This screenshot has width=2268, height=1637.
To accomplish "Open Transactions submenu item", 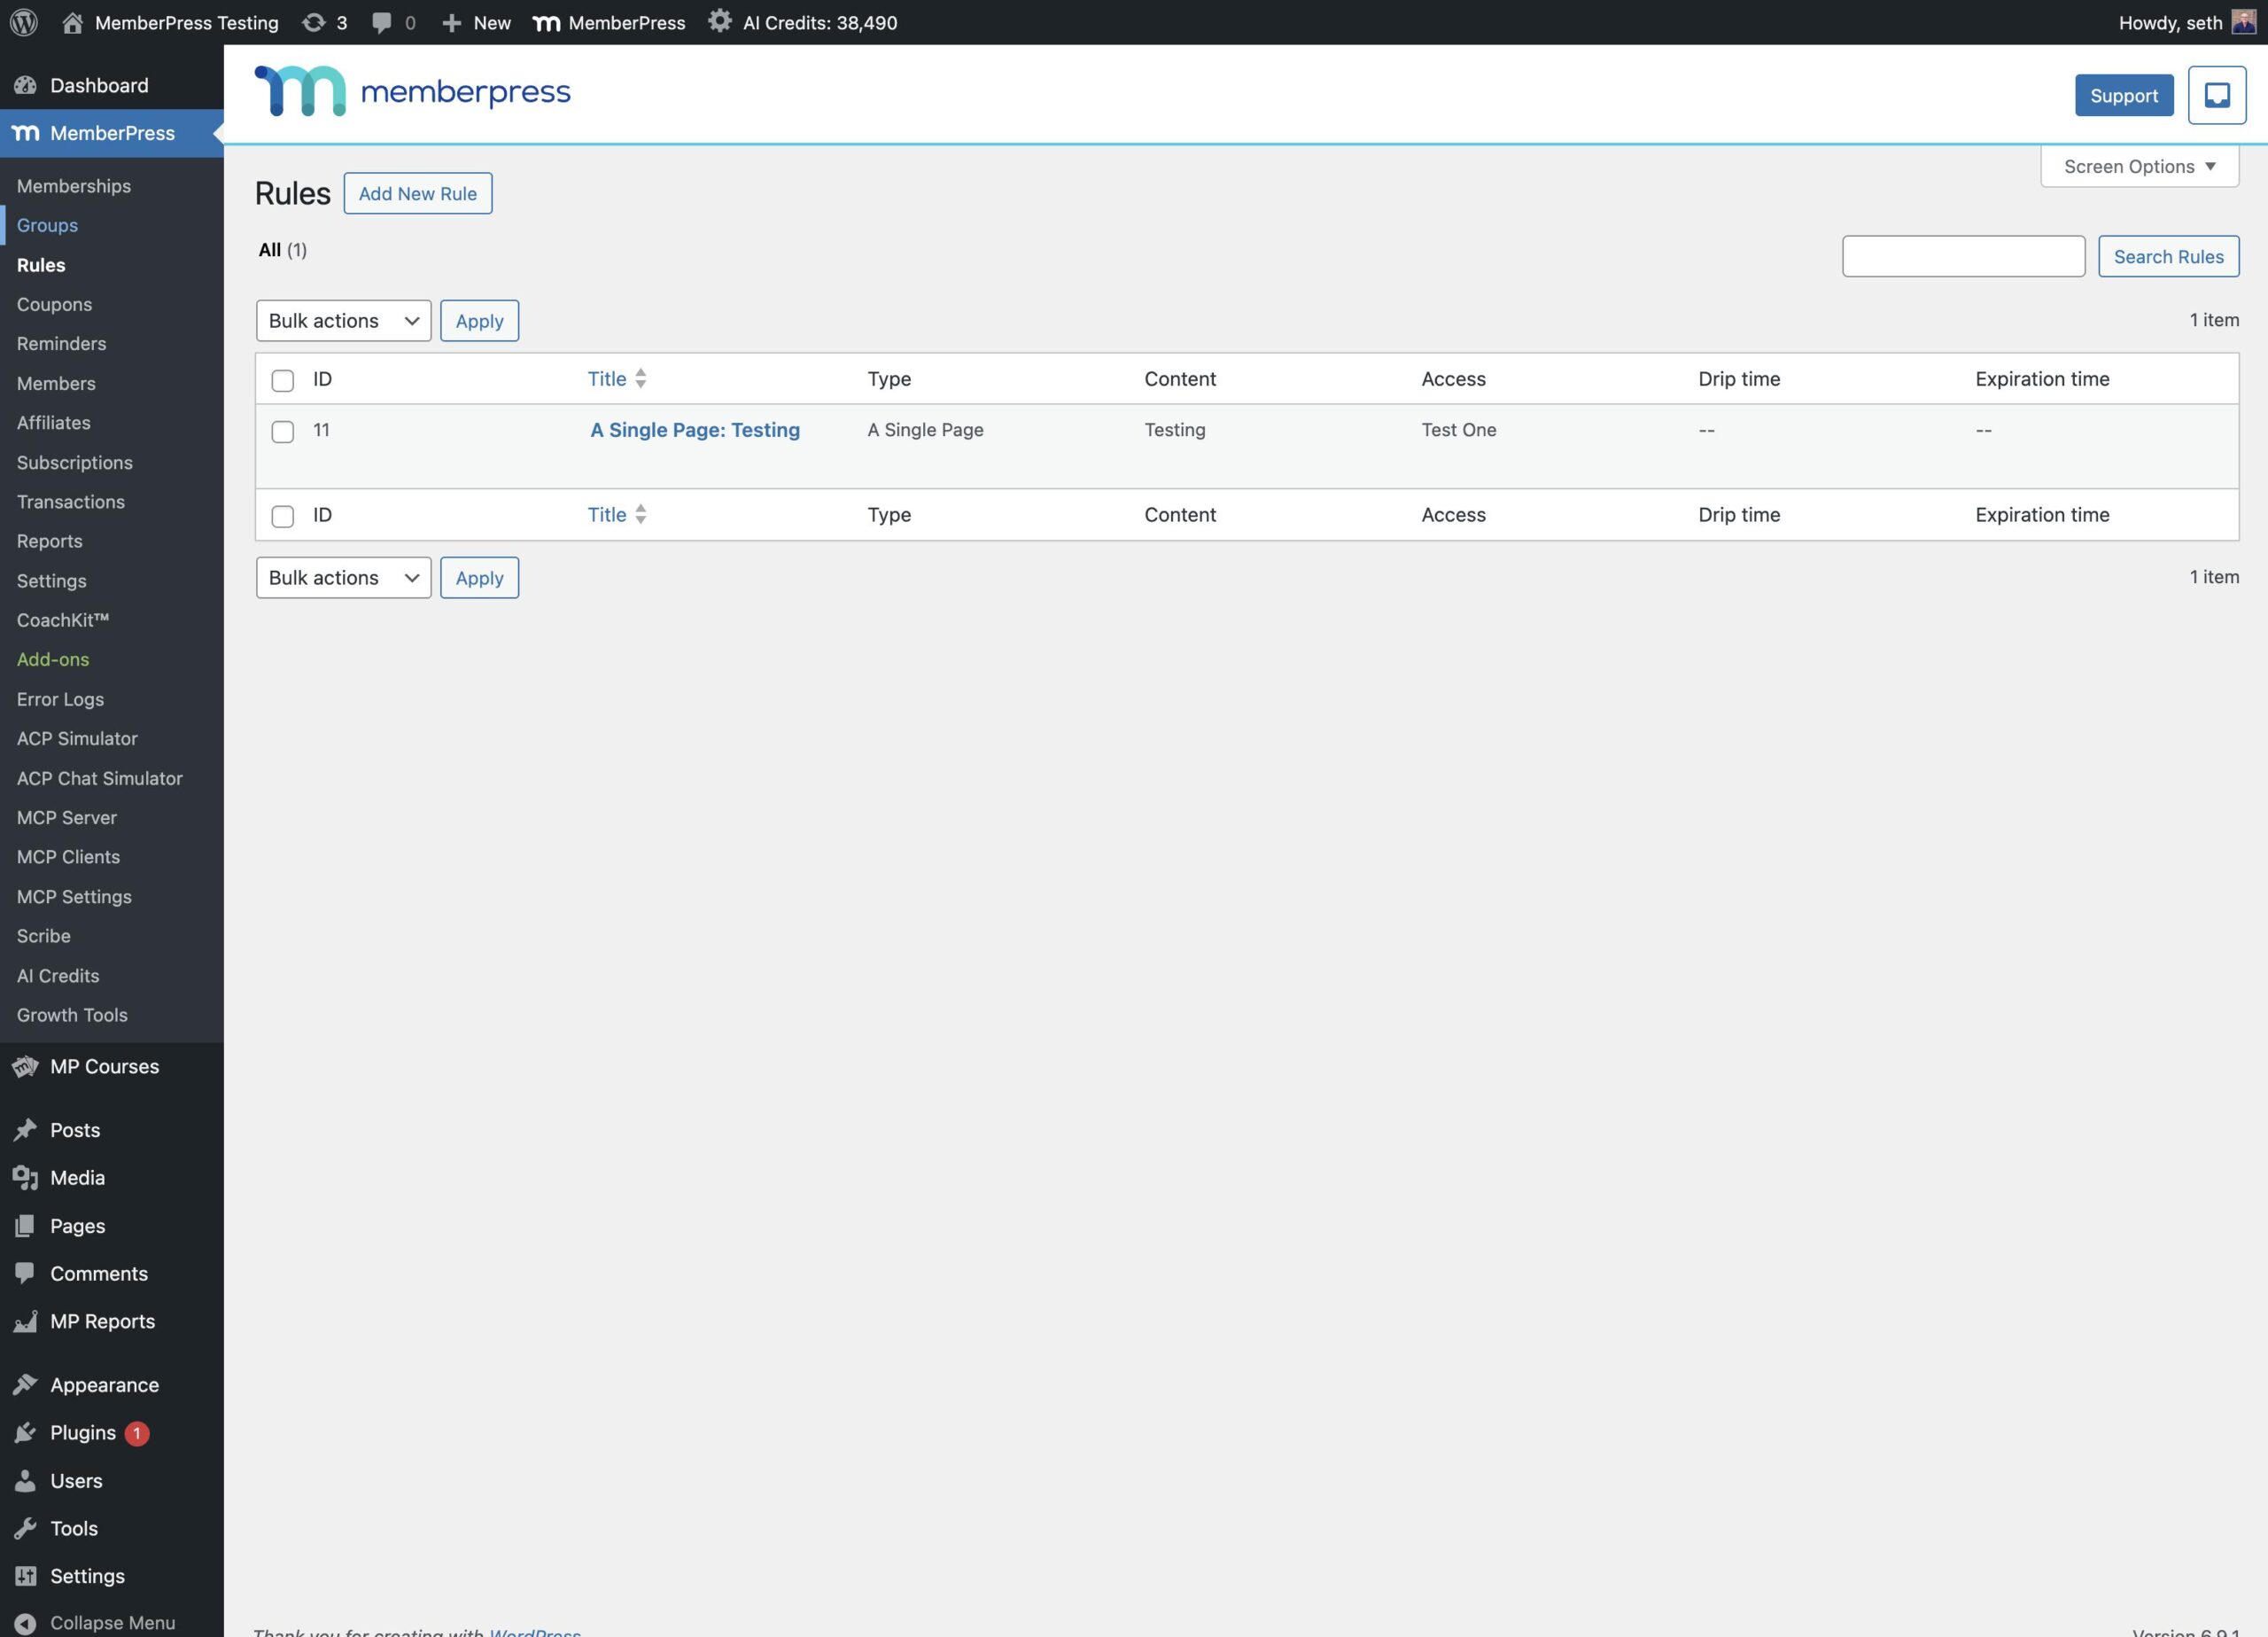I will 70,502.
